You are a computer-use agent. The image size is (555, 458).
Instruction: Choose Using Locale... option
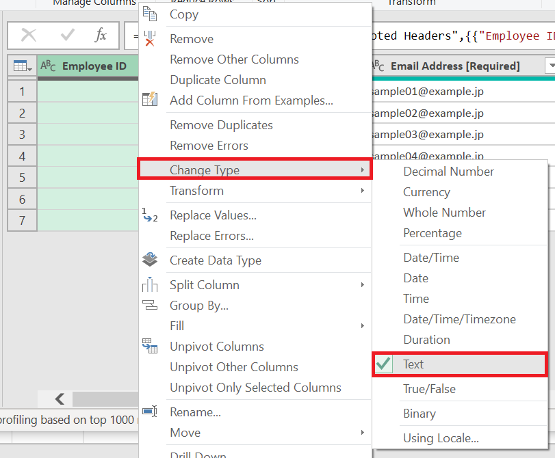(x=441, y=438)
